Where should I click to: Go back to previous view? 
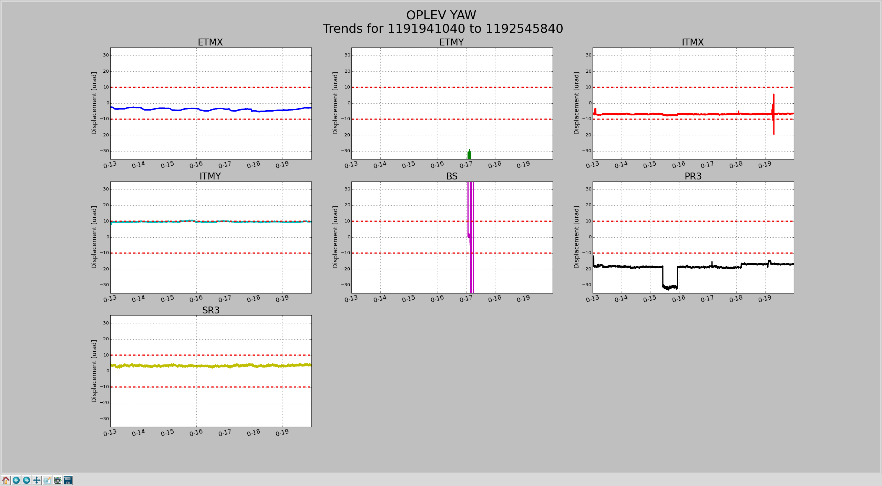pyautogui.click(x=16, y=480)
